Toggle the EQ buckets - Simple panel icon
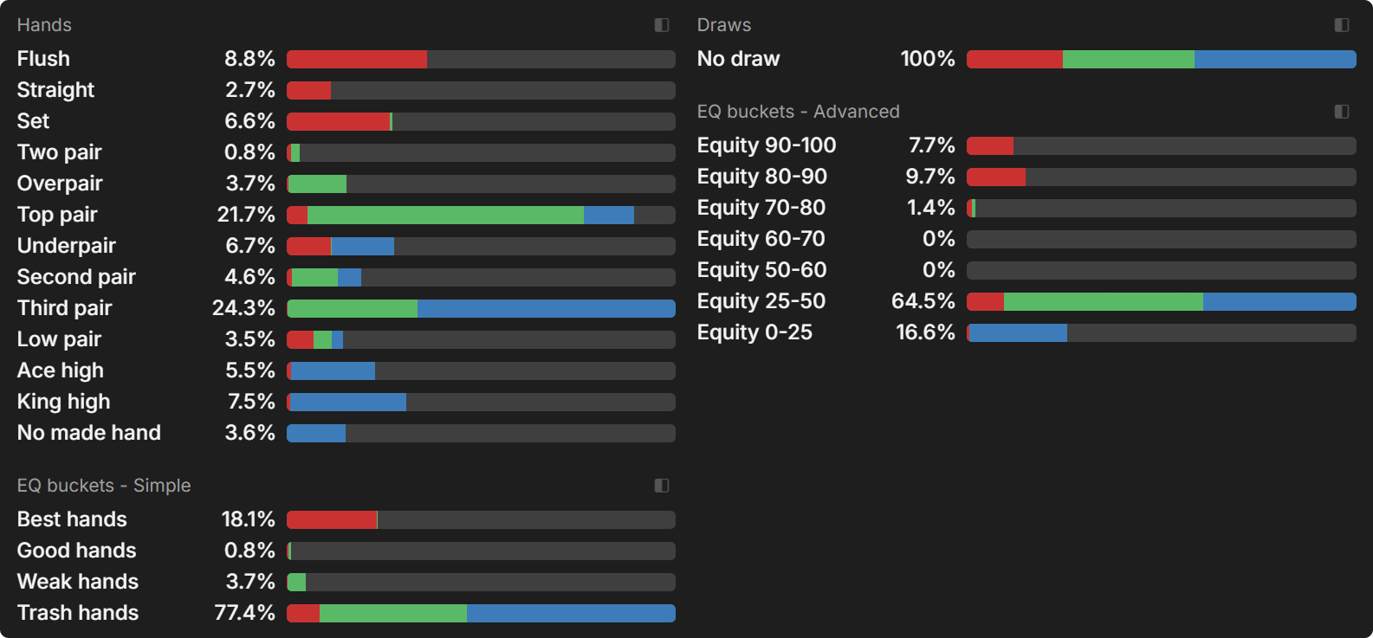The width and height of the screenshot is (1373, 638). click(662, 486)
